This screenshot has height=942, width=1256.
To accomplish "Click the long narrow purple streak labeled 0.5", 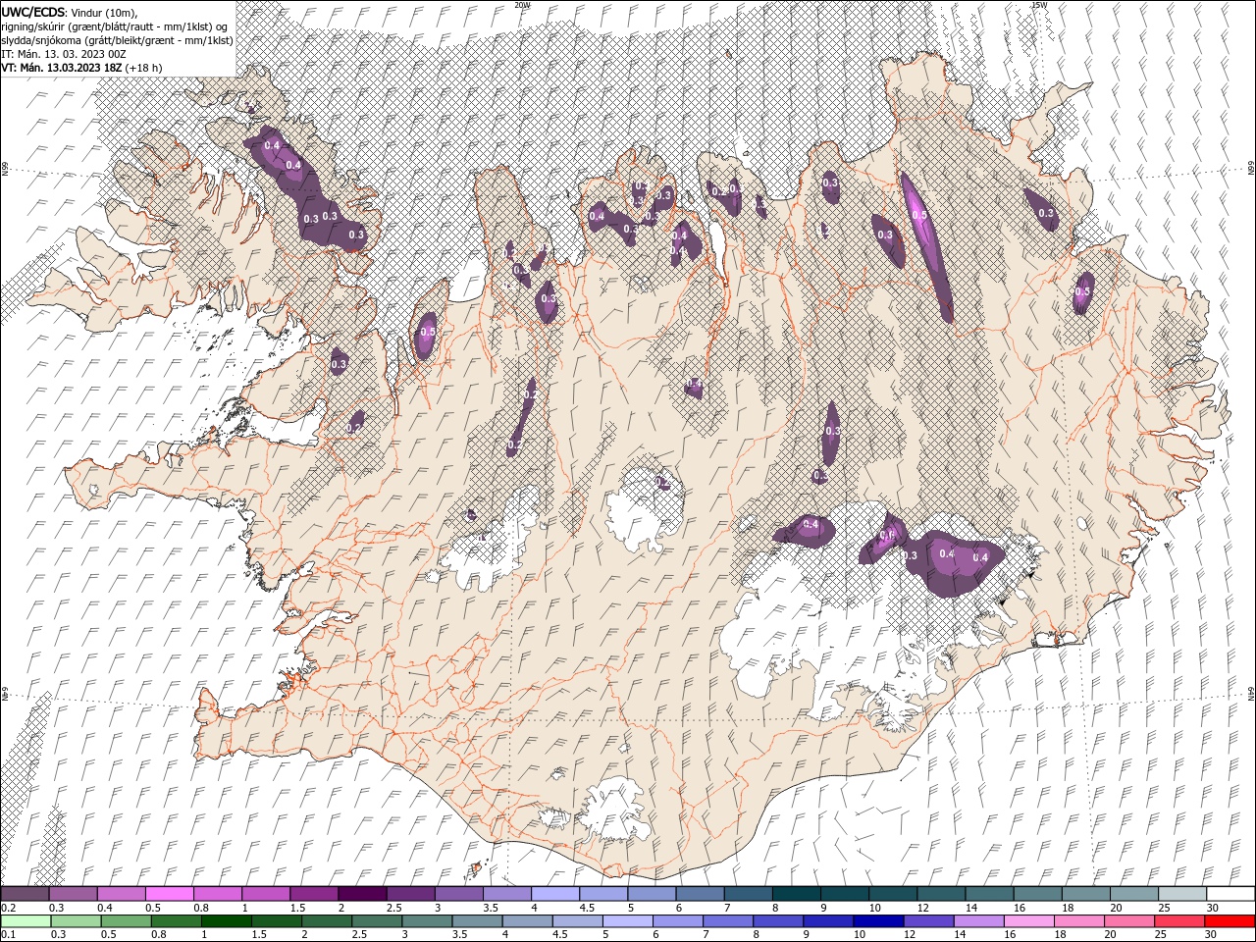I will [927, 245].
